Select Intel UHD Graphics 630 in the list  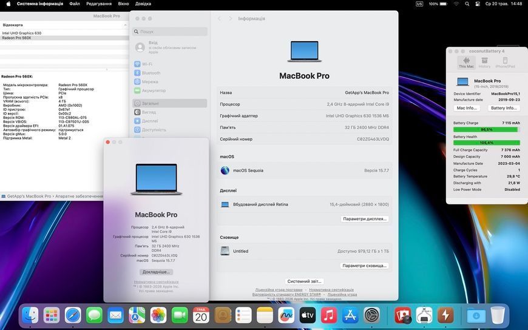64,33
